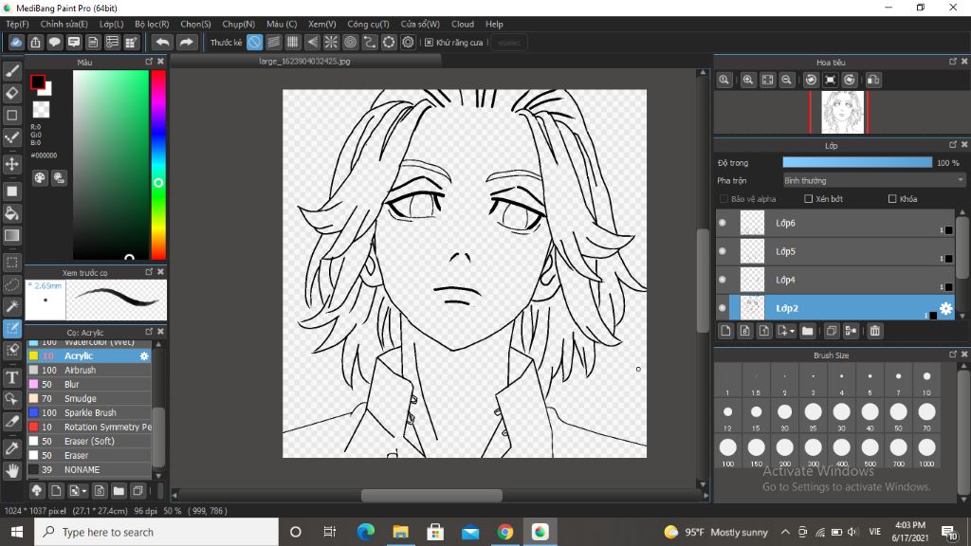Select the Lasso selection tool
Image resolution: width=971 pixels, height=546 pixels.
11,284
